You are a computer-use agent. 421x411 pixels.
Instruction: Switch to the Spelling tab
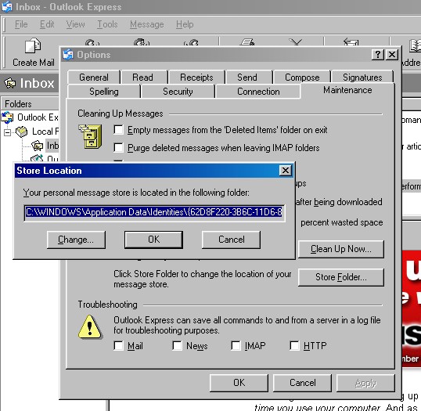(104, 92)
